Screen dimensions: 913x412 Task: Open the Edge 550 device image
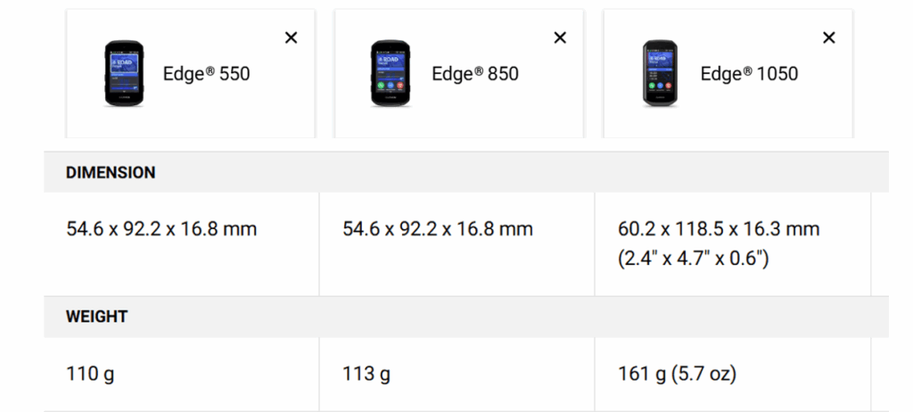click(124, 74)
